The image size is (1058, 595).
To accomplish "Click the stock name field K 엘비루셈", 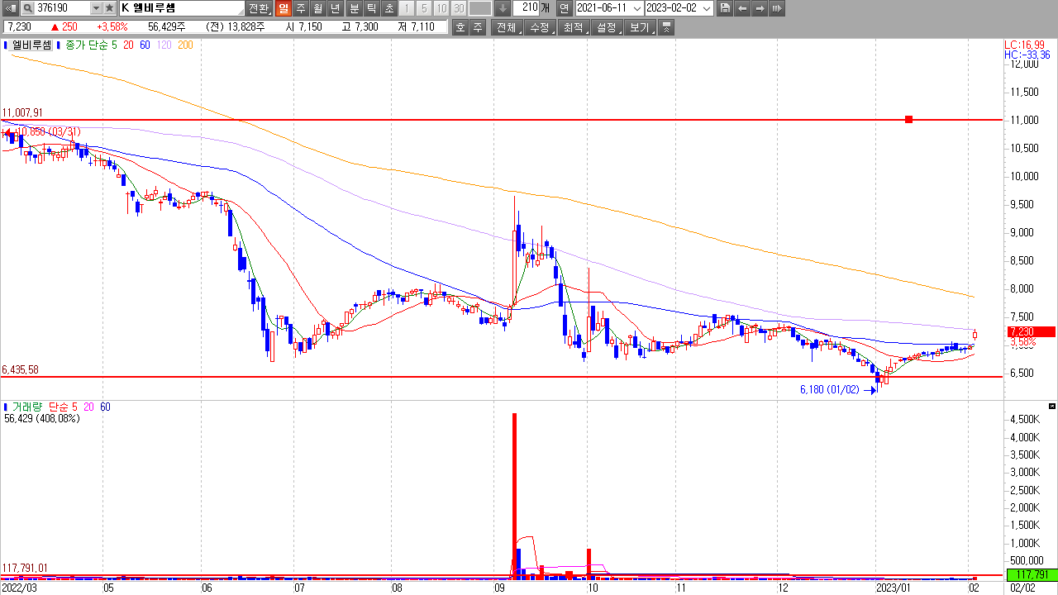I will [183, 8].
